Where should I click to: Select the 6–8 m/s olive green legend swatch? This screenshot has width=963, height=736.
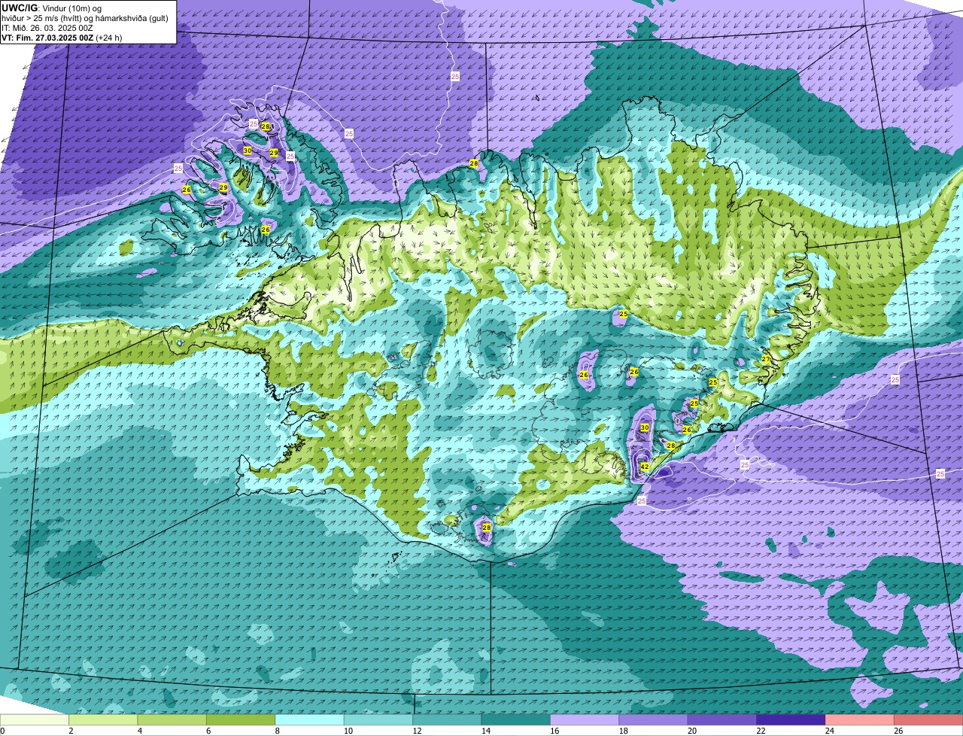pyautogui.click(x=241, y=719)
